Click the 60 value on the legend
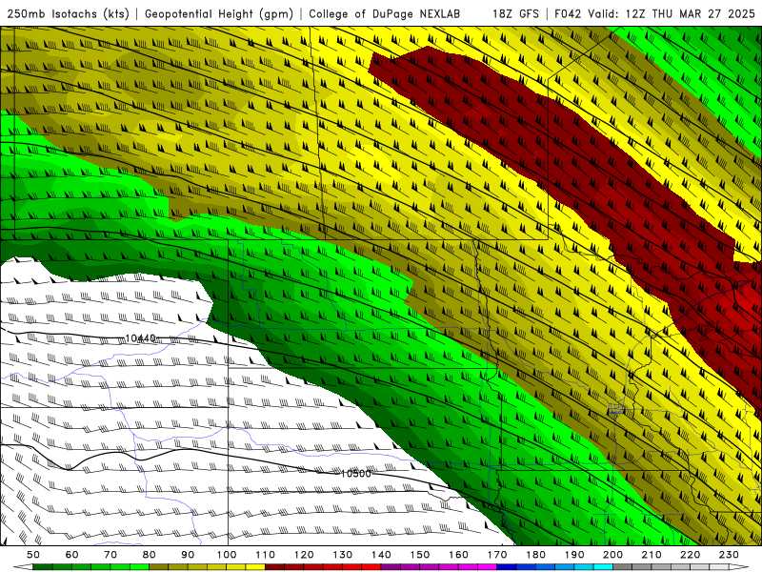The width and height of the screenshot is (762, 572). pos(72,555)
